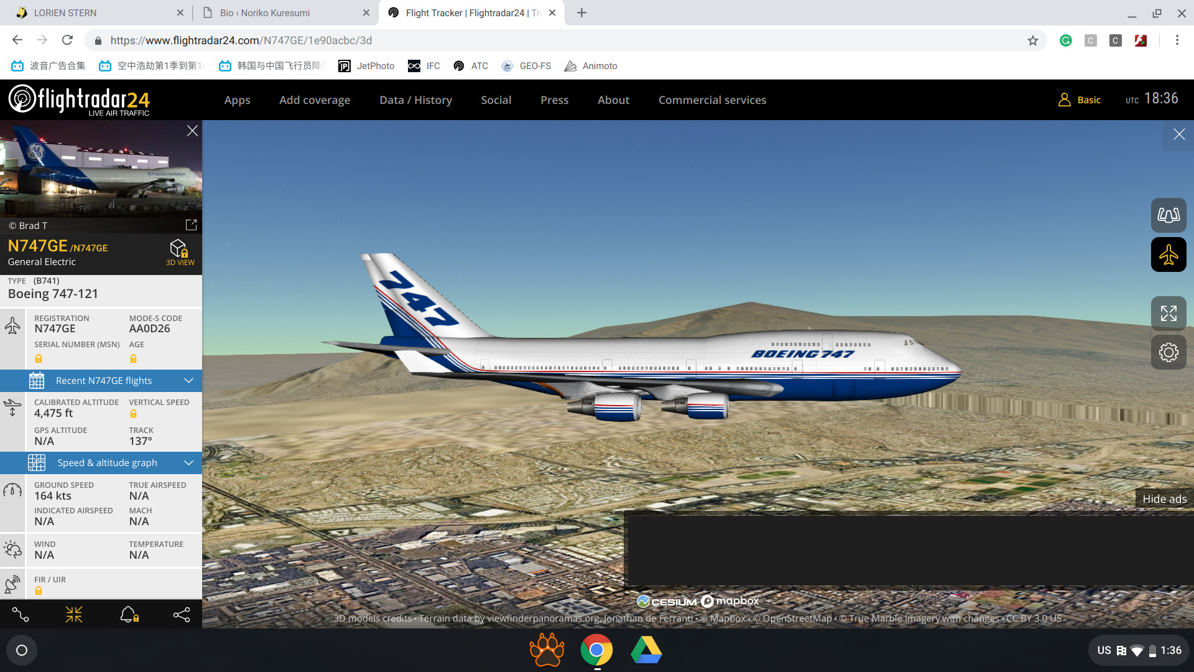Toggle fullscreen expand icon
The height and width of the screenshot is (672, 1194).
[x=1169, y=314]
